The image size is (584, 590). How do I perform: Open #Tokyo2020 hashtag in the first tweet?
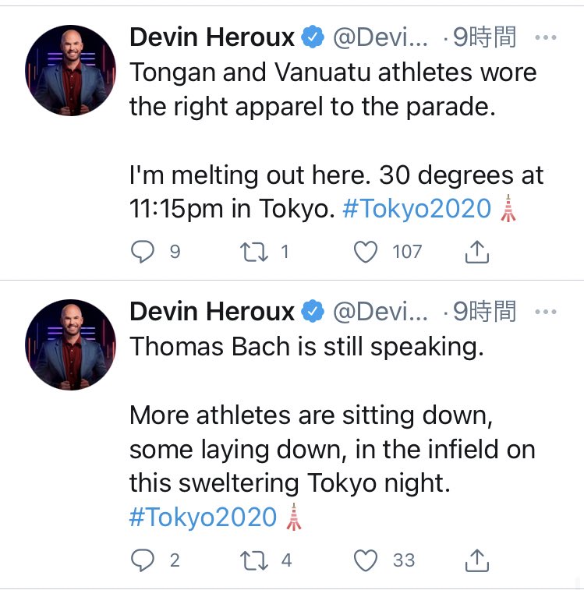click(417, 208)
